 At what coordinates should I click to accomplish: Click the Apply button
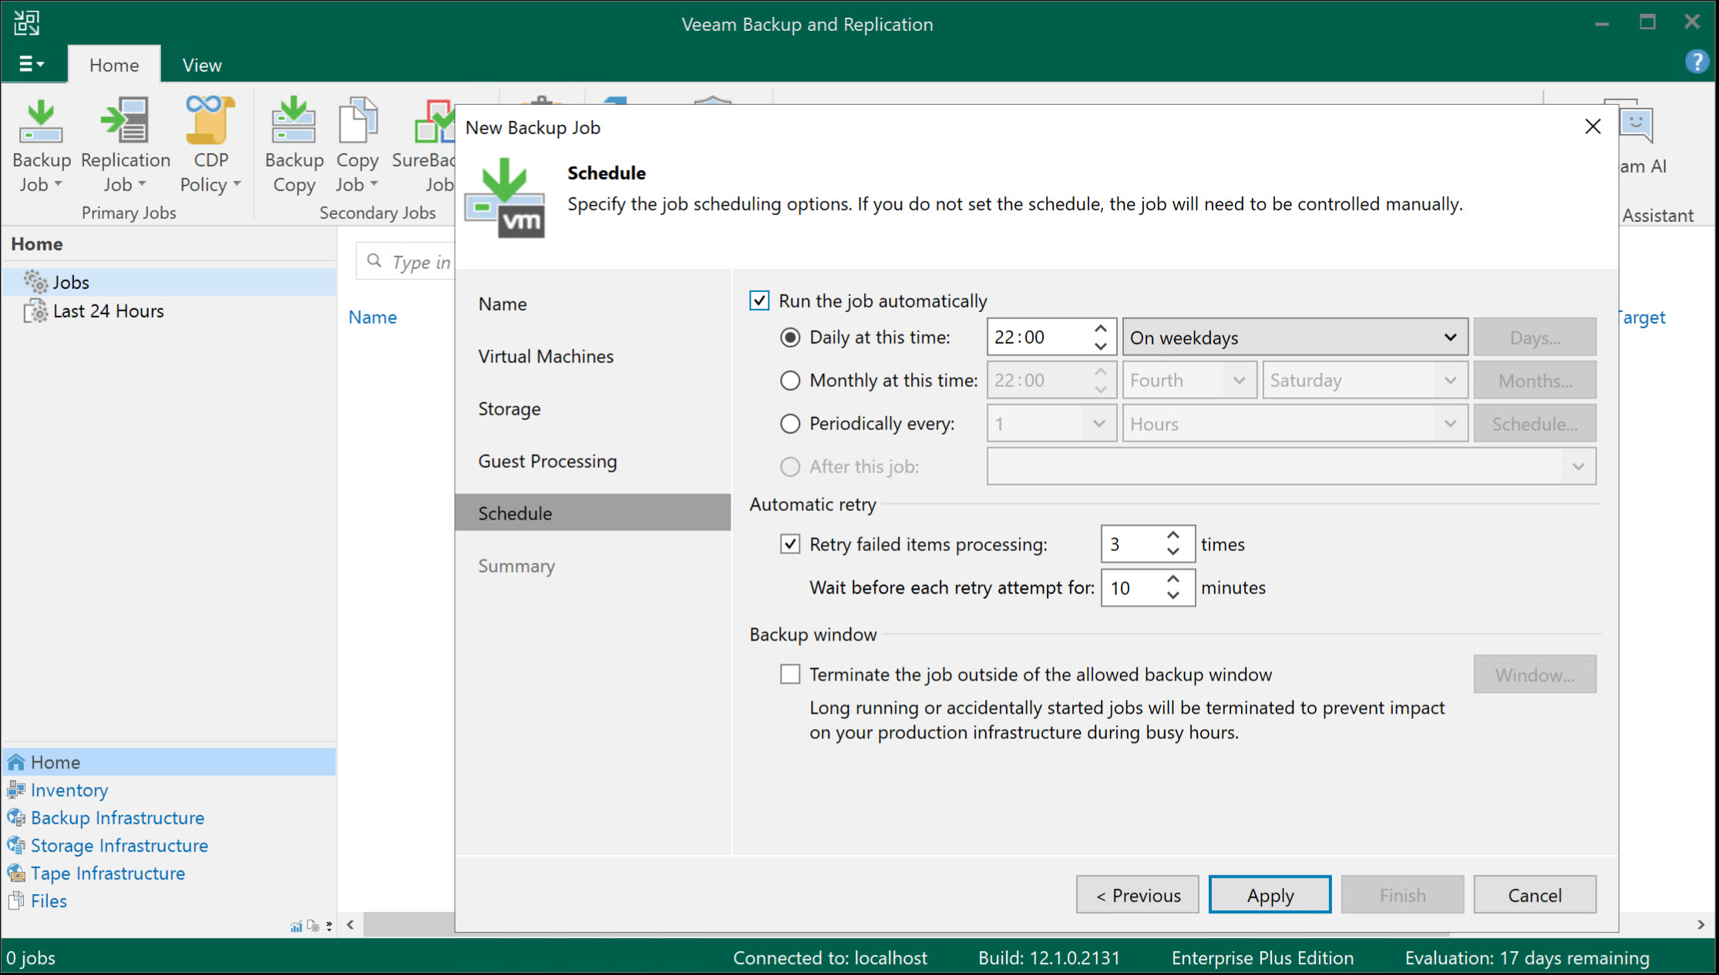[x=1269, y=894]
